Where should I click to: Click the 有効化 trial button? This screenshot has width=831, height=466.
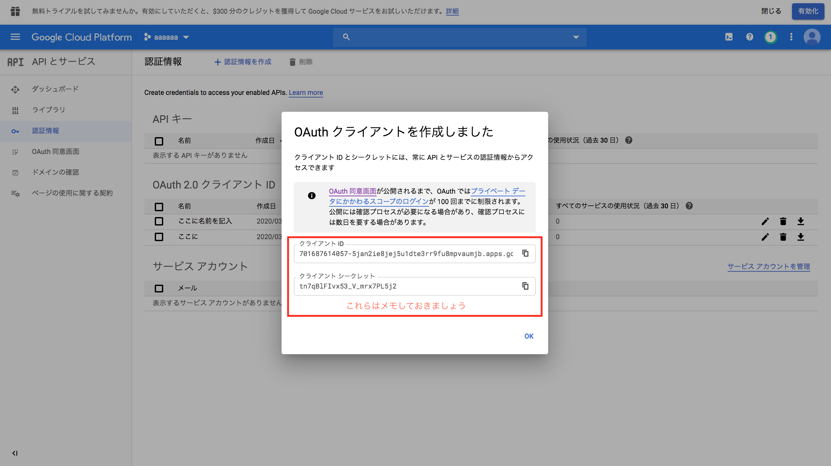pos(808,11)
